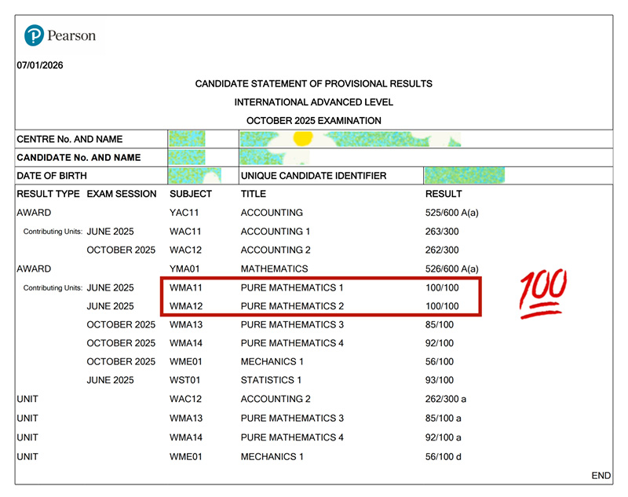Click the Mechanics 1 contributing unit title
Screen dimensions: 628x497
pyautogui.click(x=272, y=362)
